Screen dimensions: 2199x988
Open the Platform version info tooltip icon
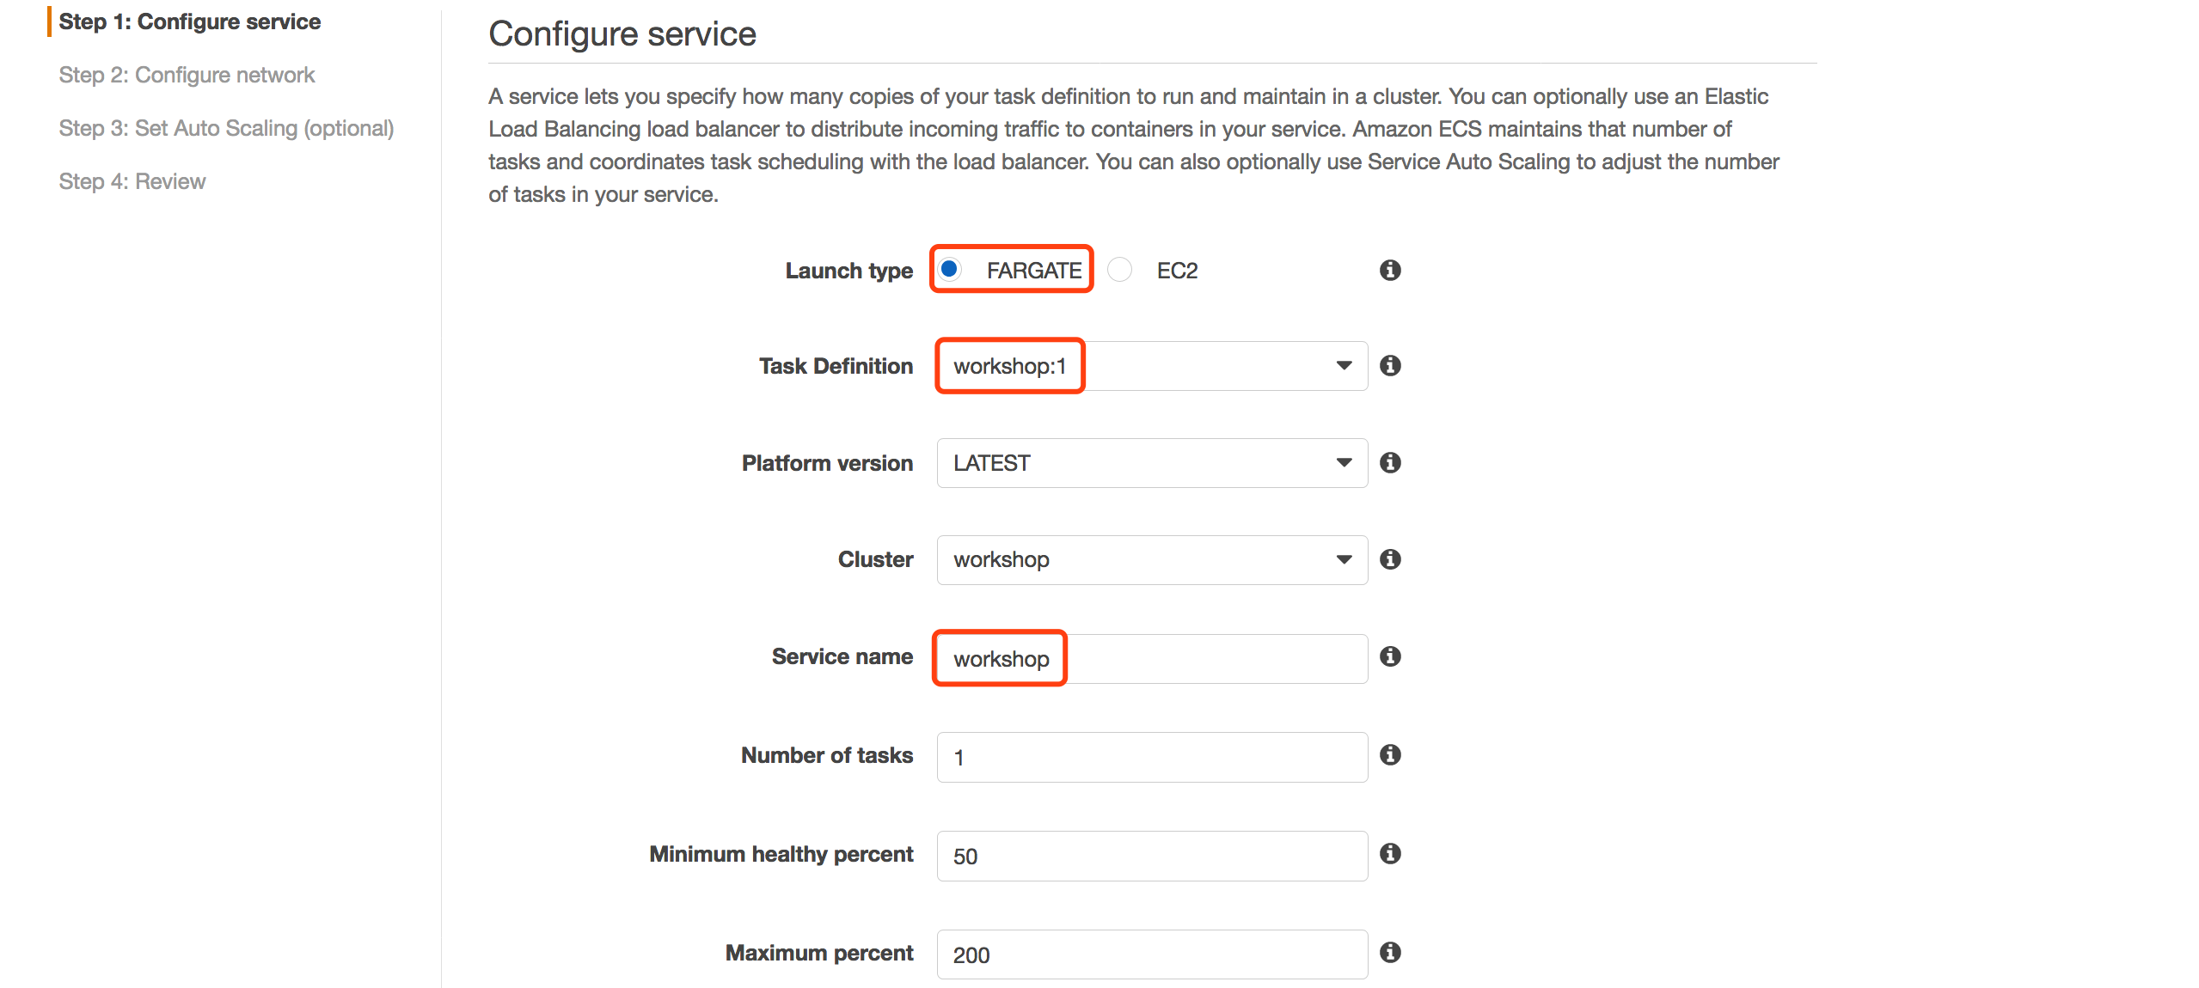tap(1390, 462)
